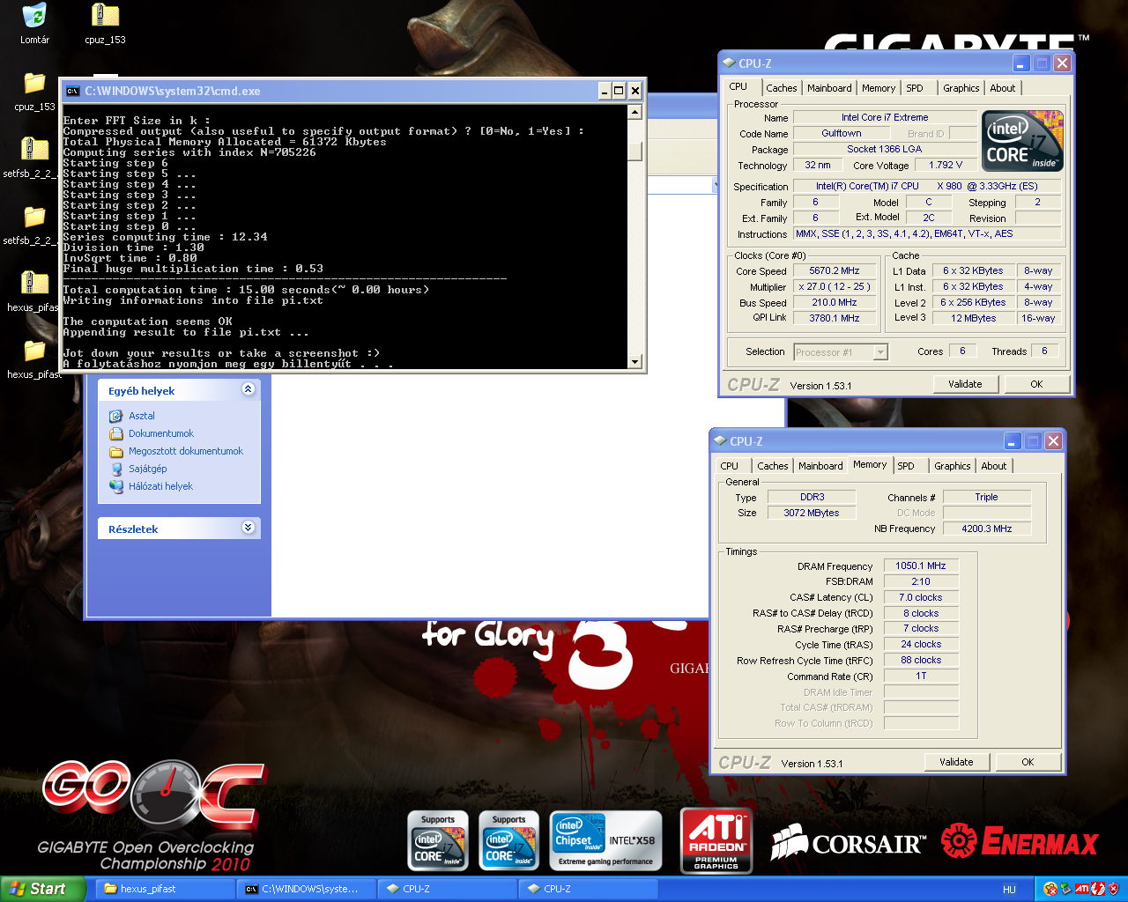Open Megosztott dokumentumok link
Image resolution: width=1128 pixels, height=902 pixels.
[x=186, y=451]
